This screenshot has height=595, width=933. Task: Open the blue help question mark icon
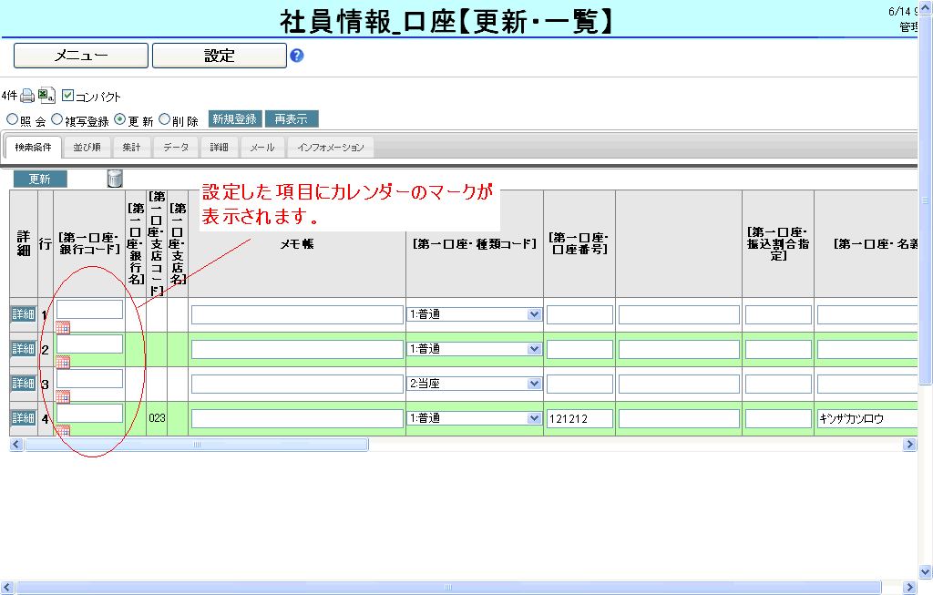pyautogui.click(x=296, y=56)
